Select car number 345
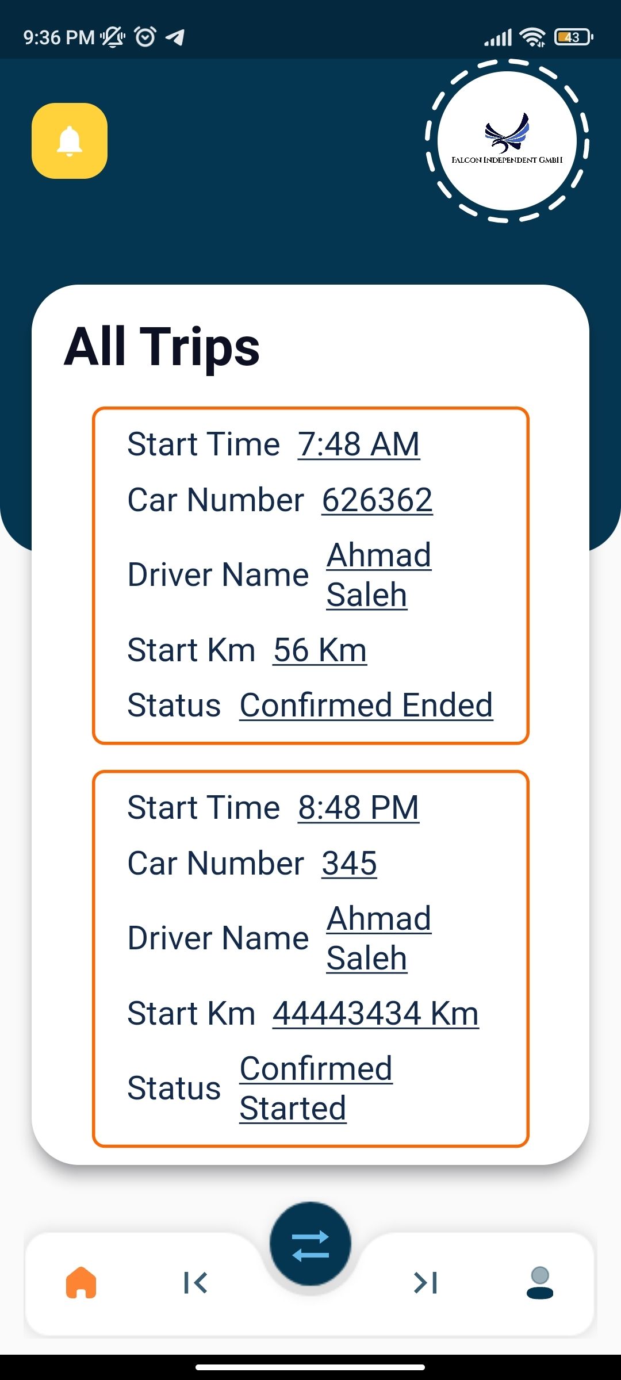 click(349, 863)
